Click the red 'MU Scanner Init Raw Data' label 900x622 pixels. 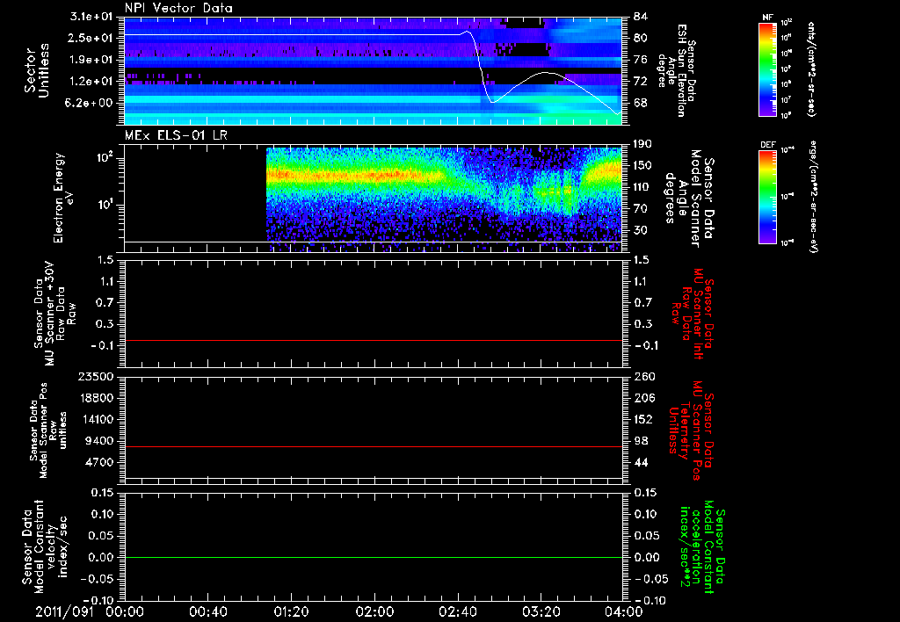point(692,314)
